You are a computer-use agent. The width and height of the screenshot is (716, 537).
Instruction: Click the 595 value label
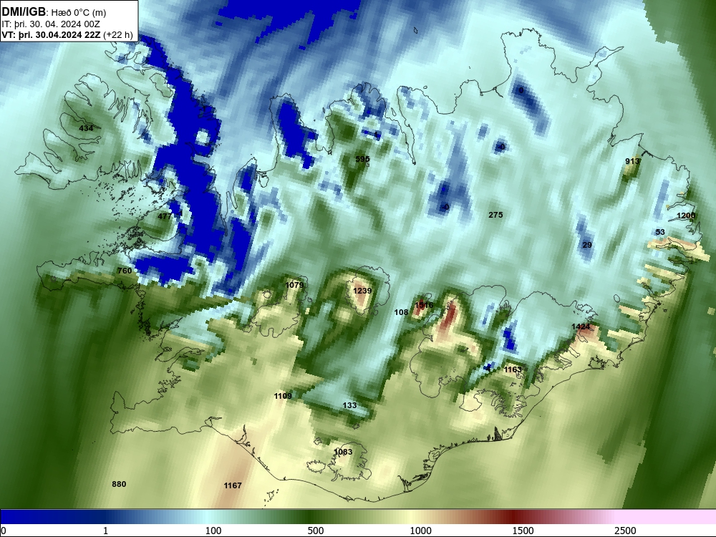[x=362, y=159]
